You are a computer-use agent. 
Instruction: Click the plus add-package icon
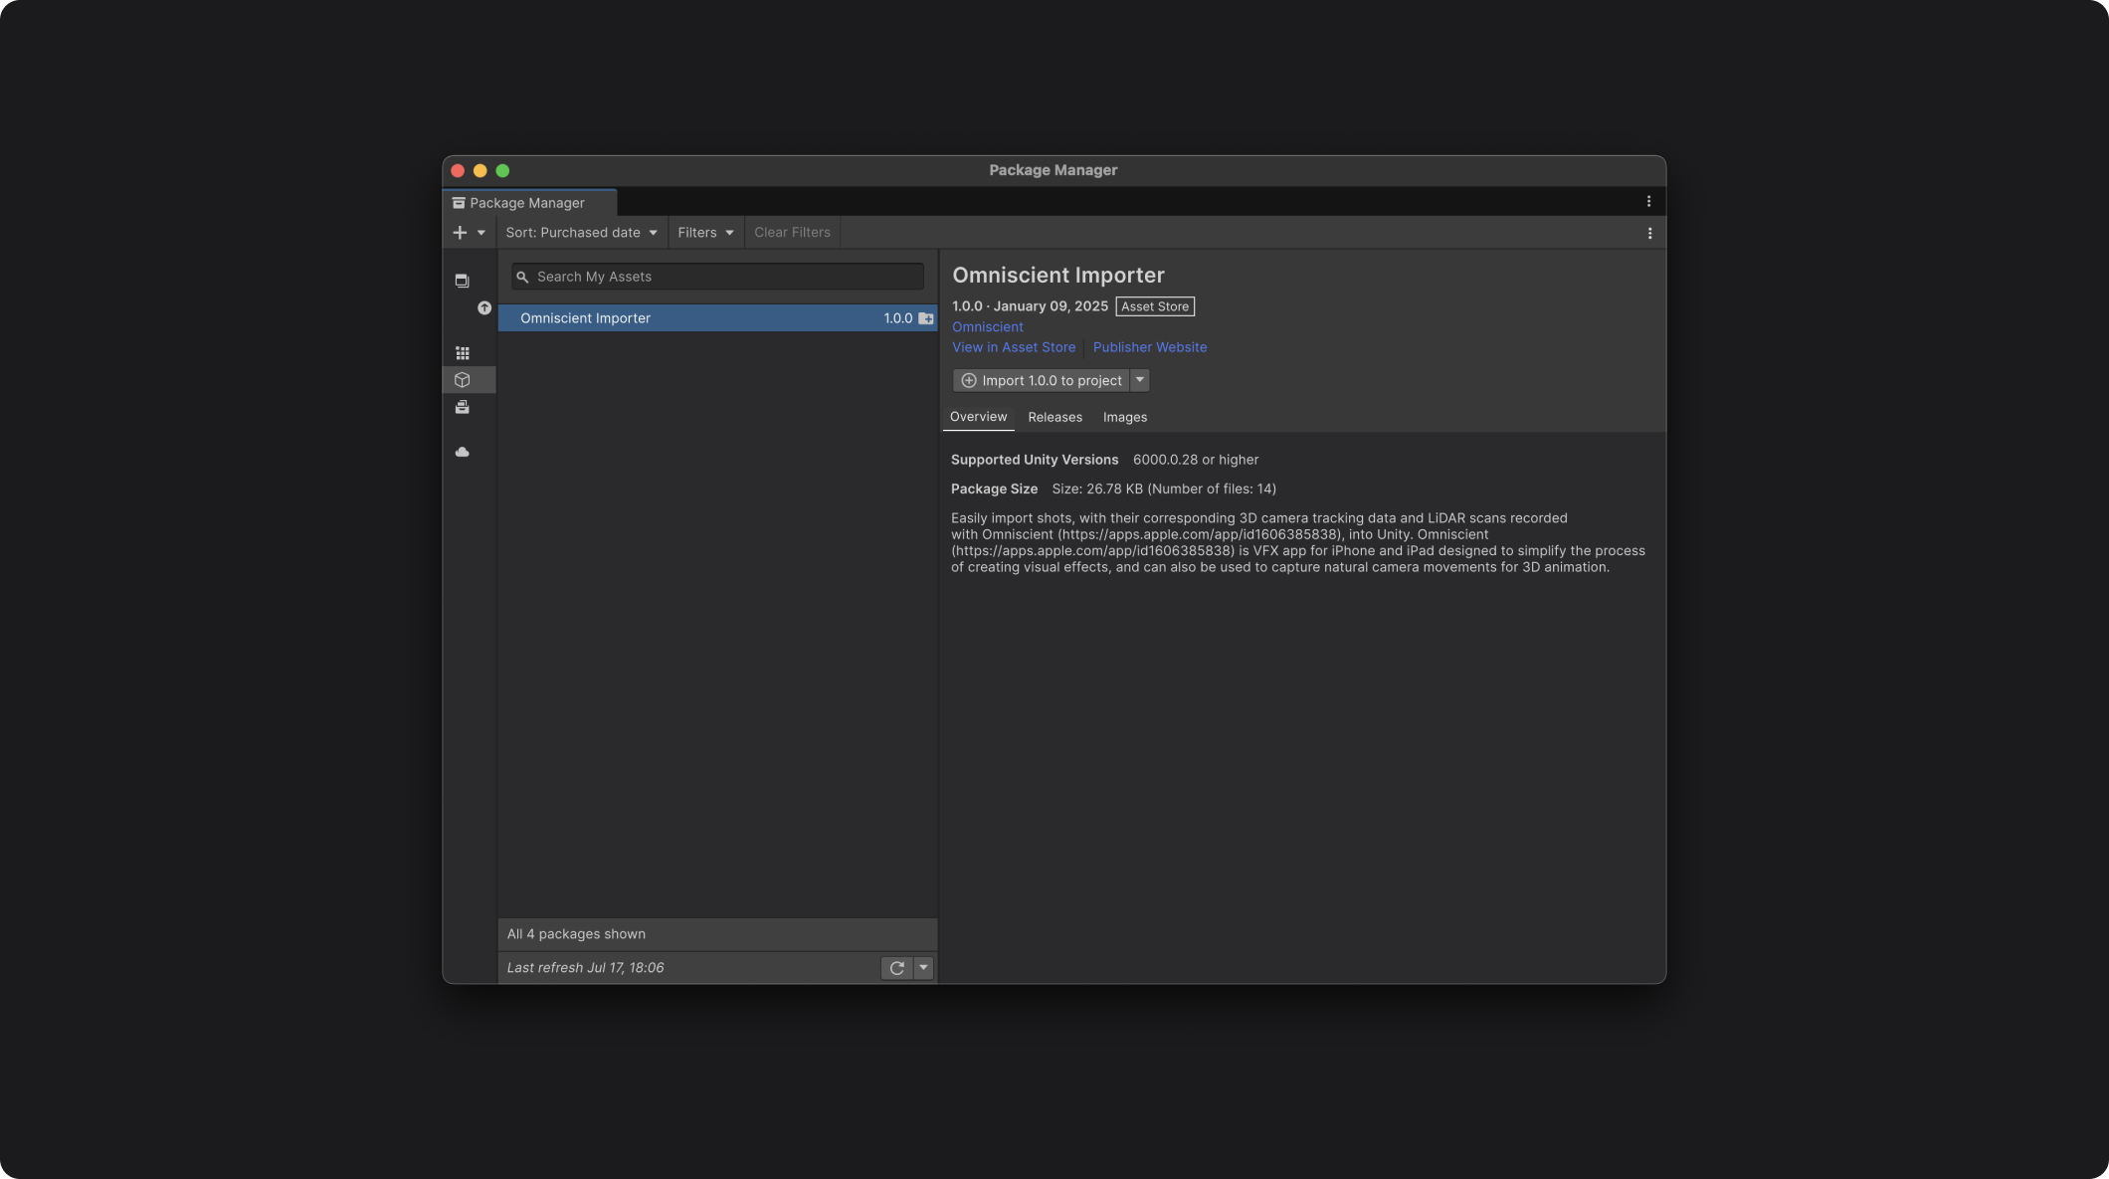point(460,233)
